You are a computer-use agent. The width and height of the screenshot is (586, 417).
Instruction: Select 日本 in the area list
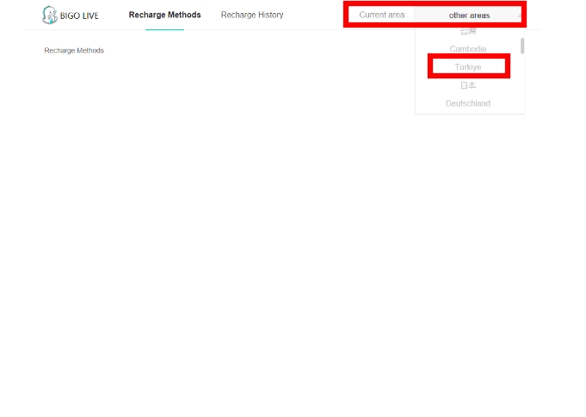coord(468,85)
